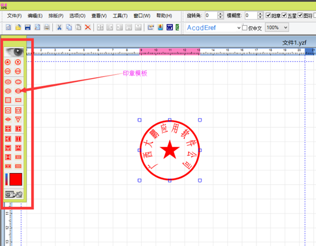Click the 文件1.yzf document title
Viewport: 316px width, 246px height.
pos(294,43)
